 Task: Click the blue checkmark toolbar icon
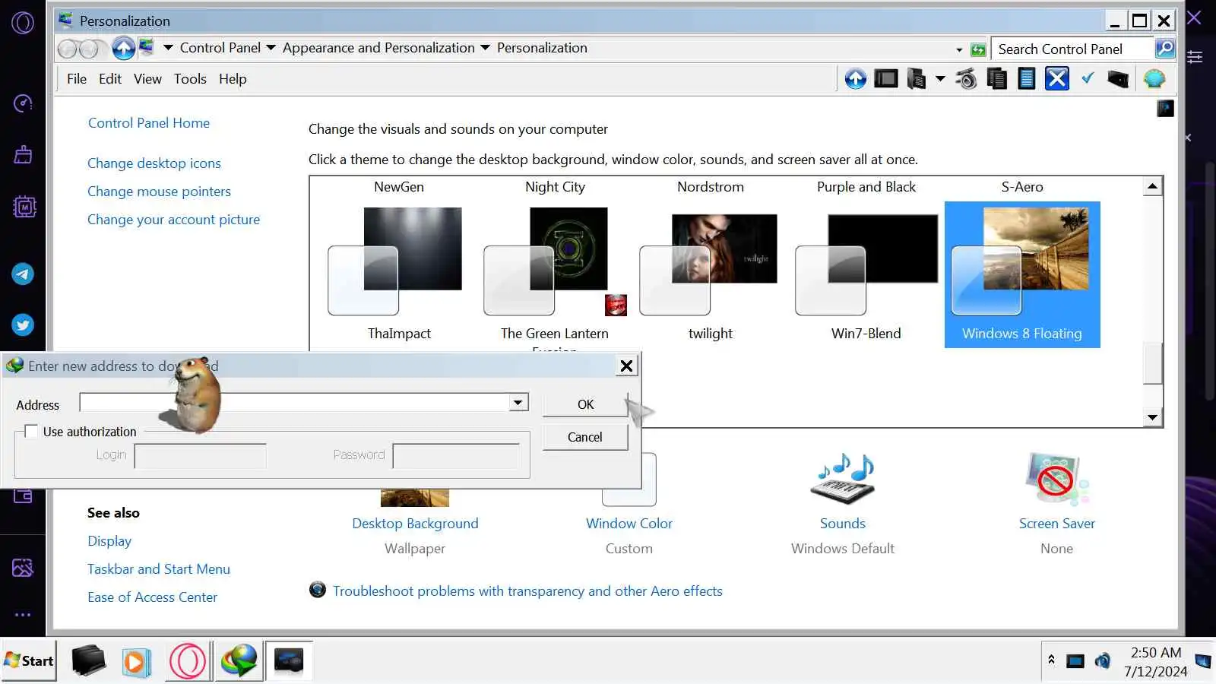(1088, 78)
